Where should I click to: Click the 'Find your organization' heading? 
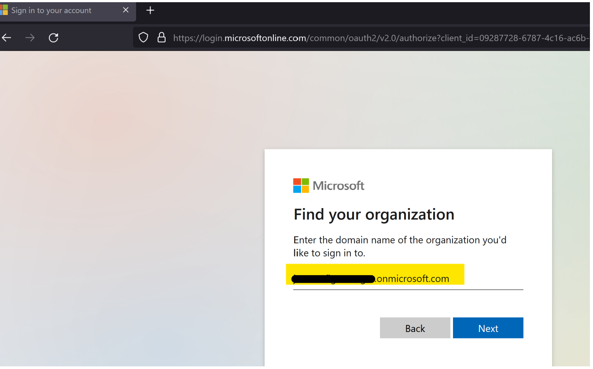click(374, 214)
